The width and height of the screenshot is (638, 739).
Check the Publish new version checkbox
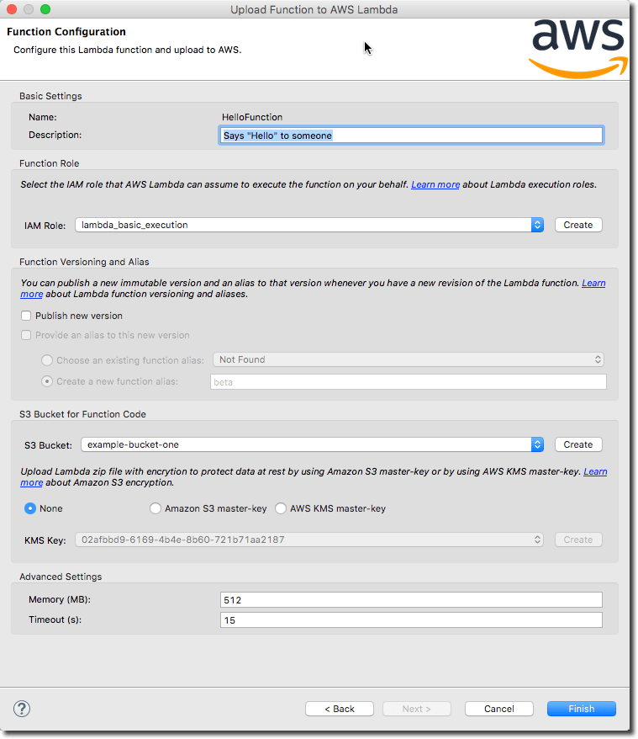pos(26,316)
